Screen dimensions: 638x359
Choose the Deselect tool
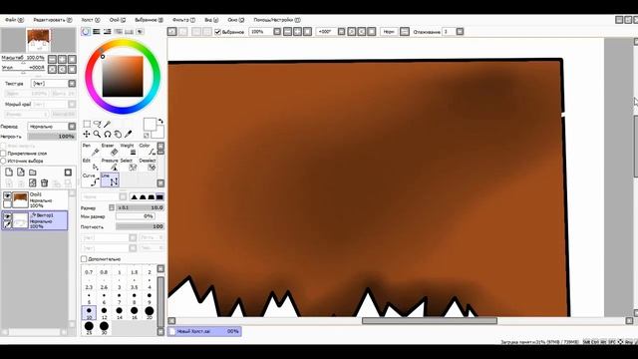[x=147, y=165]
